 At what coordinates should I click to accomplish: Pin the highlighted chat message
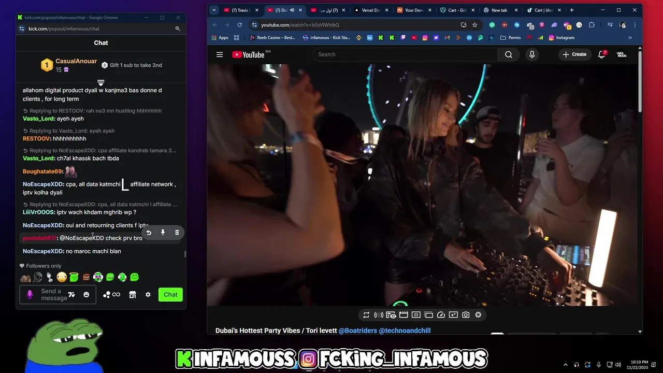[163, 233]
